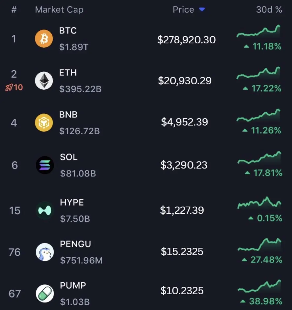Click the rocket boost badge under ETH rank
This screenshot has width=292, height=310.
[14, 87]
